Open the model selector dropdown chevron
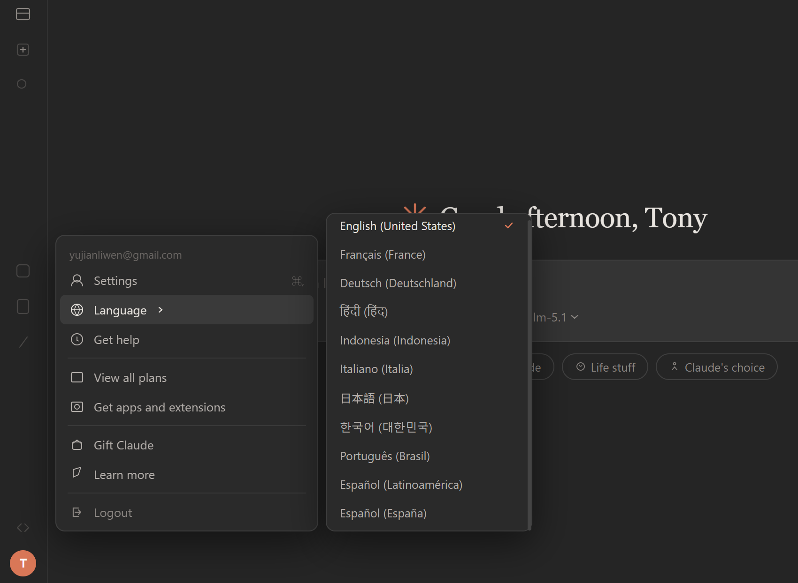Image resolution: width=798 pixels, height=583 pixels. (x=575, y=317)
